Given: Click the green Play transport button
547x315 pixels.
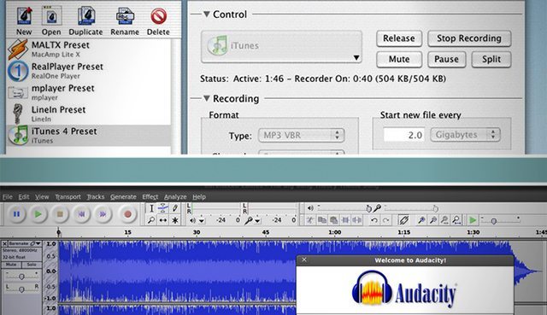Looking at the screenshot, I should tap(38, 214).
